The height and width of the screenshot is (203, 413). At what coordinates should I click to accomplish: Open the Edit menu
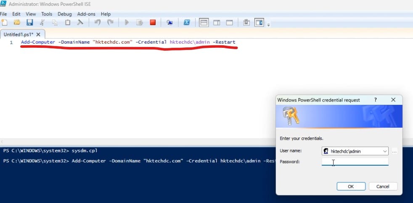tap(16, 14)
